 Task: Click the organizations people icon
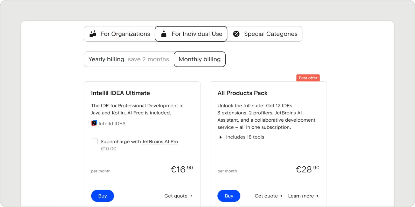(x=93, y=34)
